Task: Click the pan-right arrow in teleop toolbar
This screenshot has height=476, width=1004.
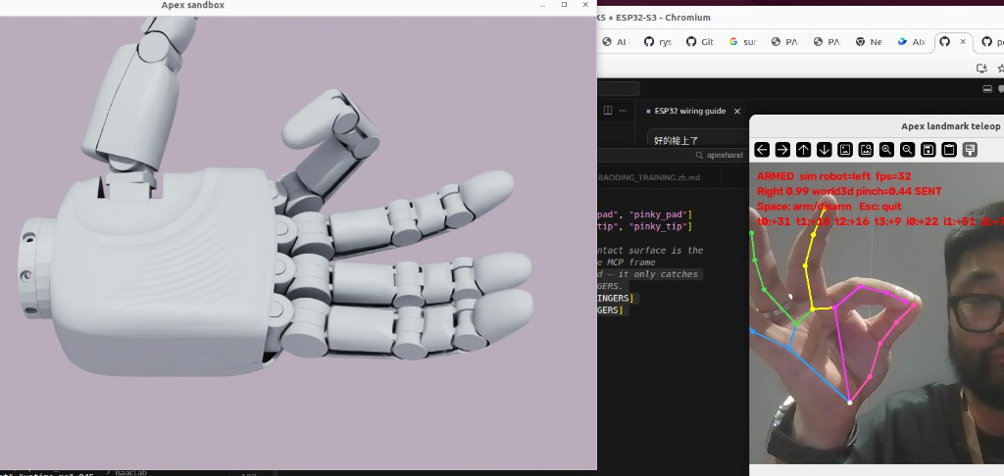Action: click(782, 150)
